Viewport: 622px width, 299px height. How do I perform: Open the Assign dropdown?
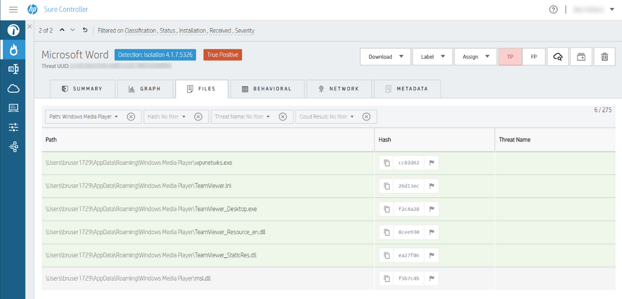(x=475, y=56)
